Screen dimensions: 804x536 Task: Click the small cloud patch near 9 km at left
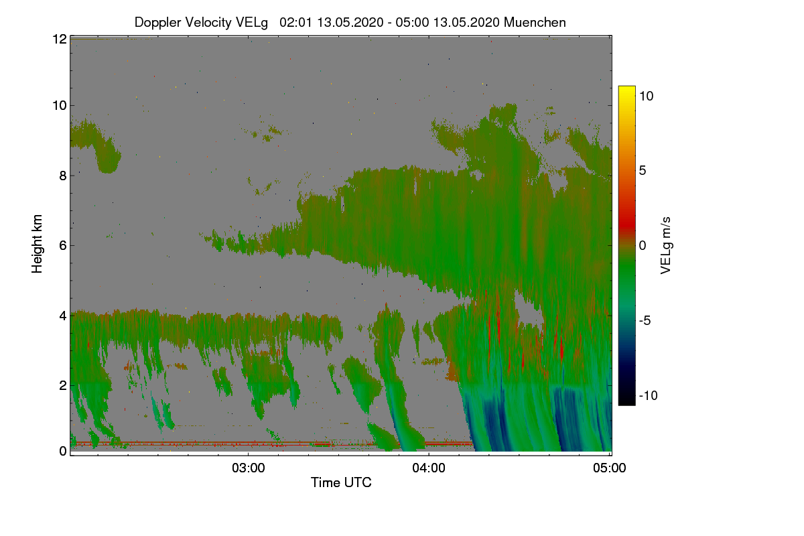pos(96,144)
